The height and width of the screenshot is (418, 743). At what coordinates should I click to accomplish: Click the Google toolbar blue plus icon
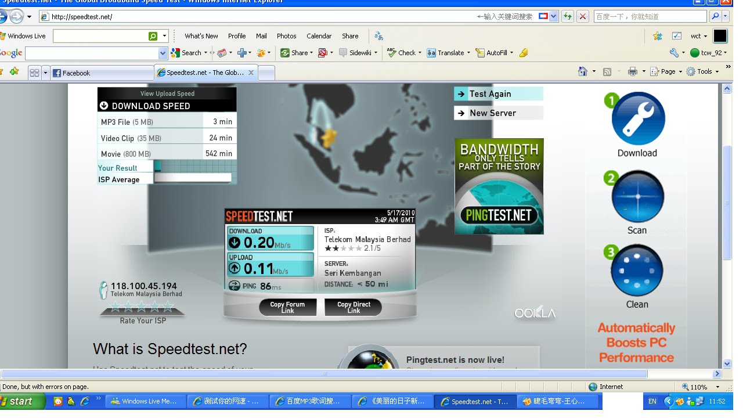pyautogui.click(x=242, y=53)
